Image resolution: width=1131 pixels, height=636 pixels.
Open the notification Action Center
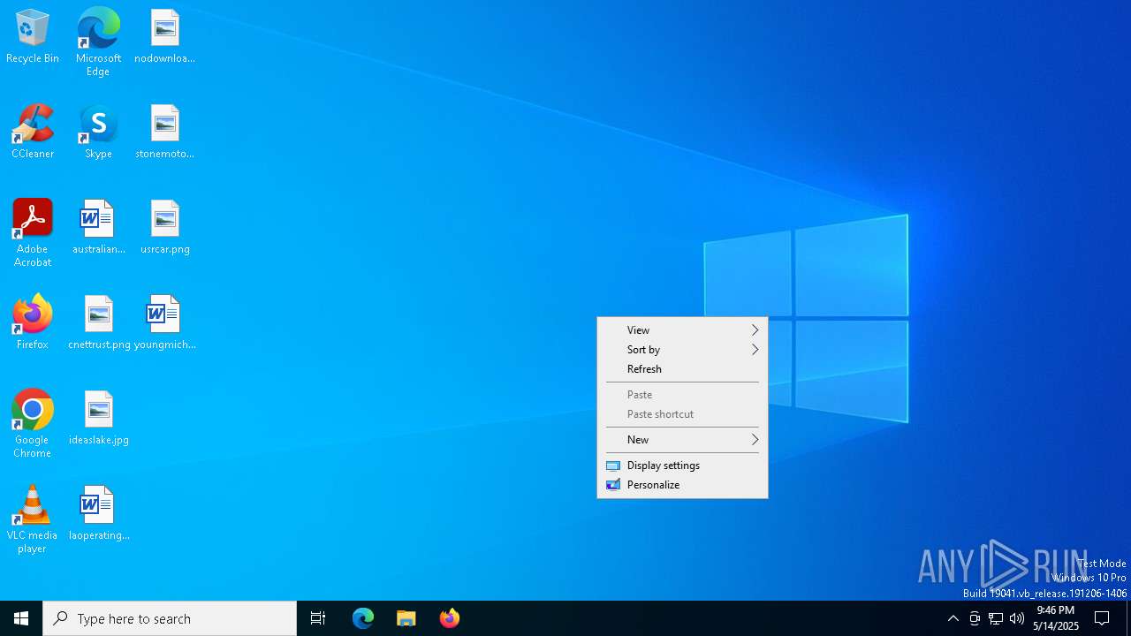pyautogui.click(x=1102, y=618)
